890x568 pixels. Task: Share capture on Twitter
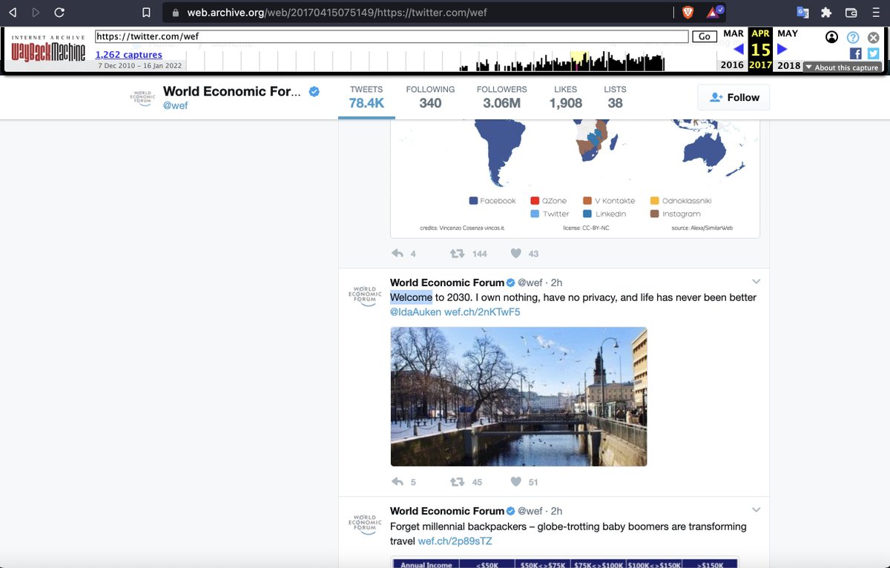(x=873, y=53)
